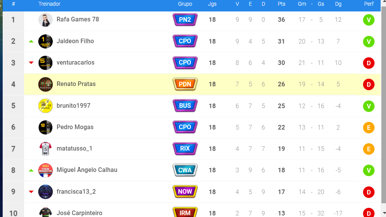Sort table by Pts column header

coord(282,4)
